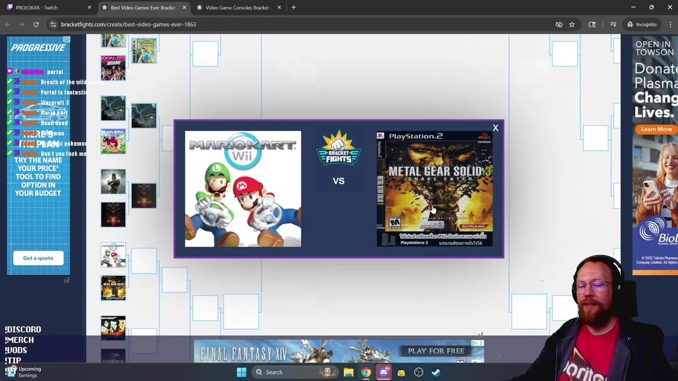
Task: View site information icon in address bar
Action: pyautogui.click(x=53, y=24)
